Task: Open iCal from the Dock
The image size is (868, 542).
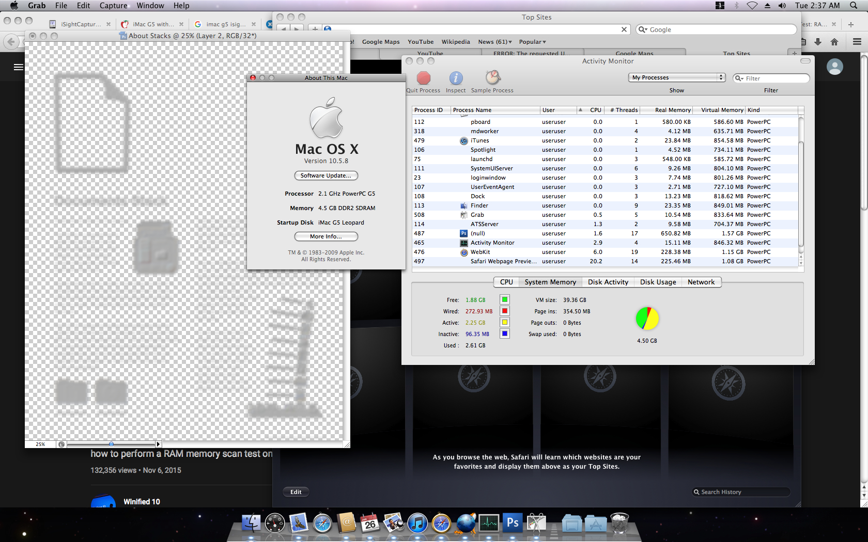Action: (370, 523)
